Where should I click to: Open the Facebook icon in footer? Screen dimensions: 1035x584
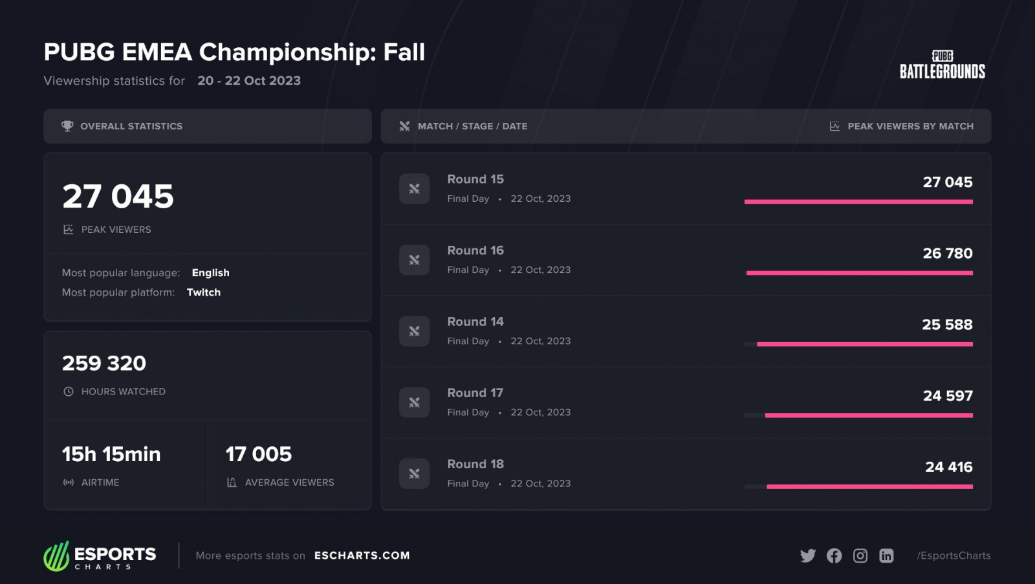834,556
